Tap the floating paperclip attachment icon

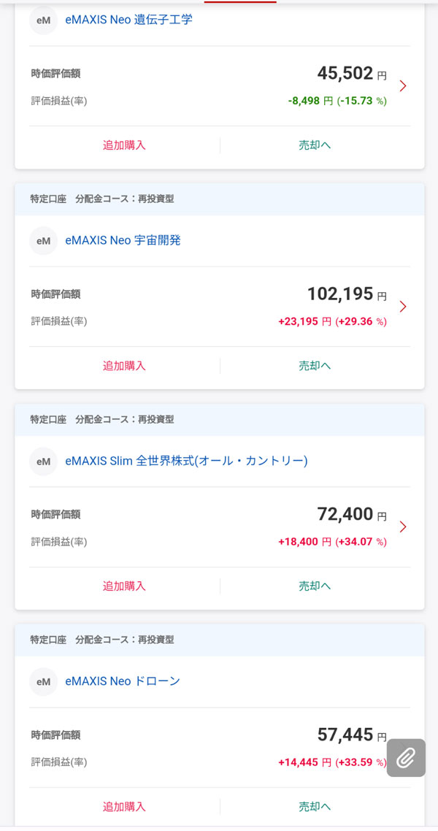tap(406, 758)
